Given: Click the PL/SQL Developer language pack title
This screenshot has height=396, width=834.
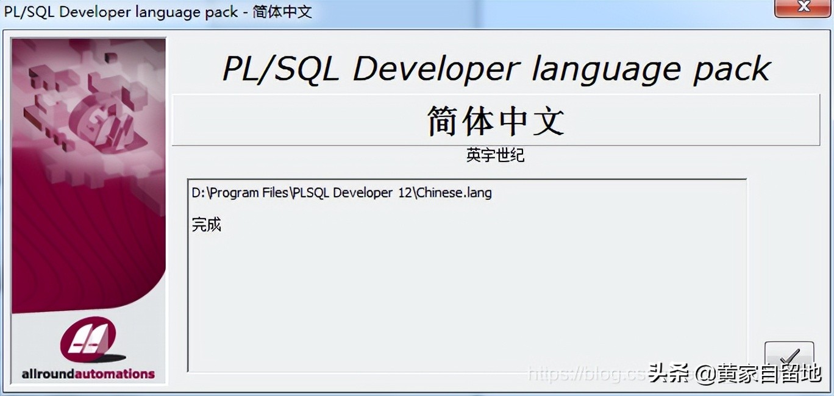Looking at the screenshot, I should (x=496, y=68).
